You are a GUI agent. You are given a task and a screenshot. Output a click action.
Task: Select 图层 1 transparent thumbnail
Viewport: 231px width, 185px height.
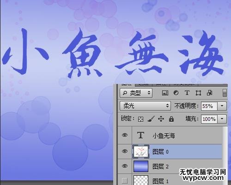pos(141,180)
